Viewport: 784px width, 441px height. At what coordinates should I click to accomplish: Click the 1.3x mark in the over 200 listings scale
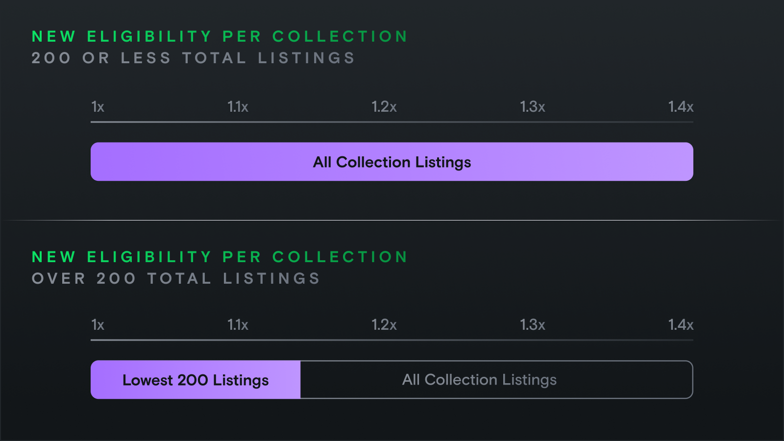tap(532, 325)
